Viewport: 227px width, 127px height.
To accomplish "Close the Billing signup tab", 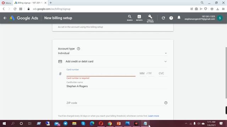I will coord(45,3).
